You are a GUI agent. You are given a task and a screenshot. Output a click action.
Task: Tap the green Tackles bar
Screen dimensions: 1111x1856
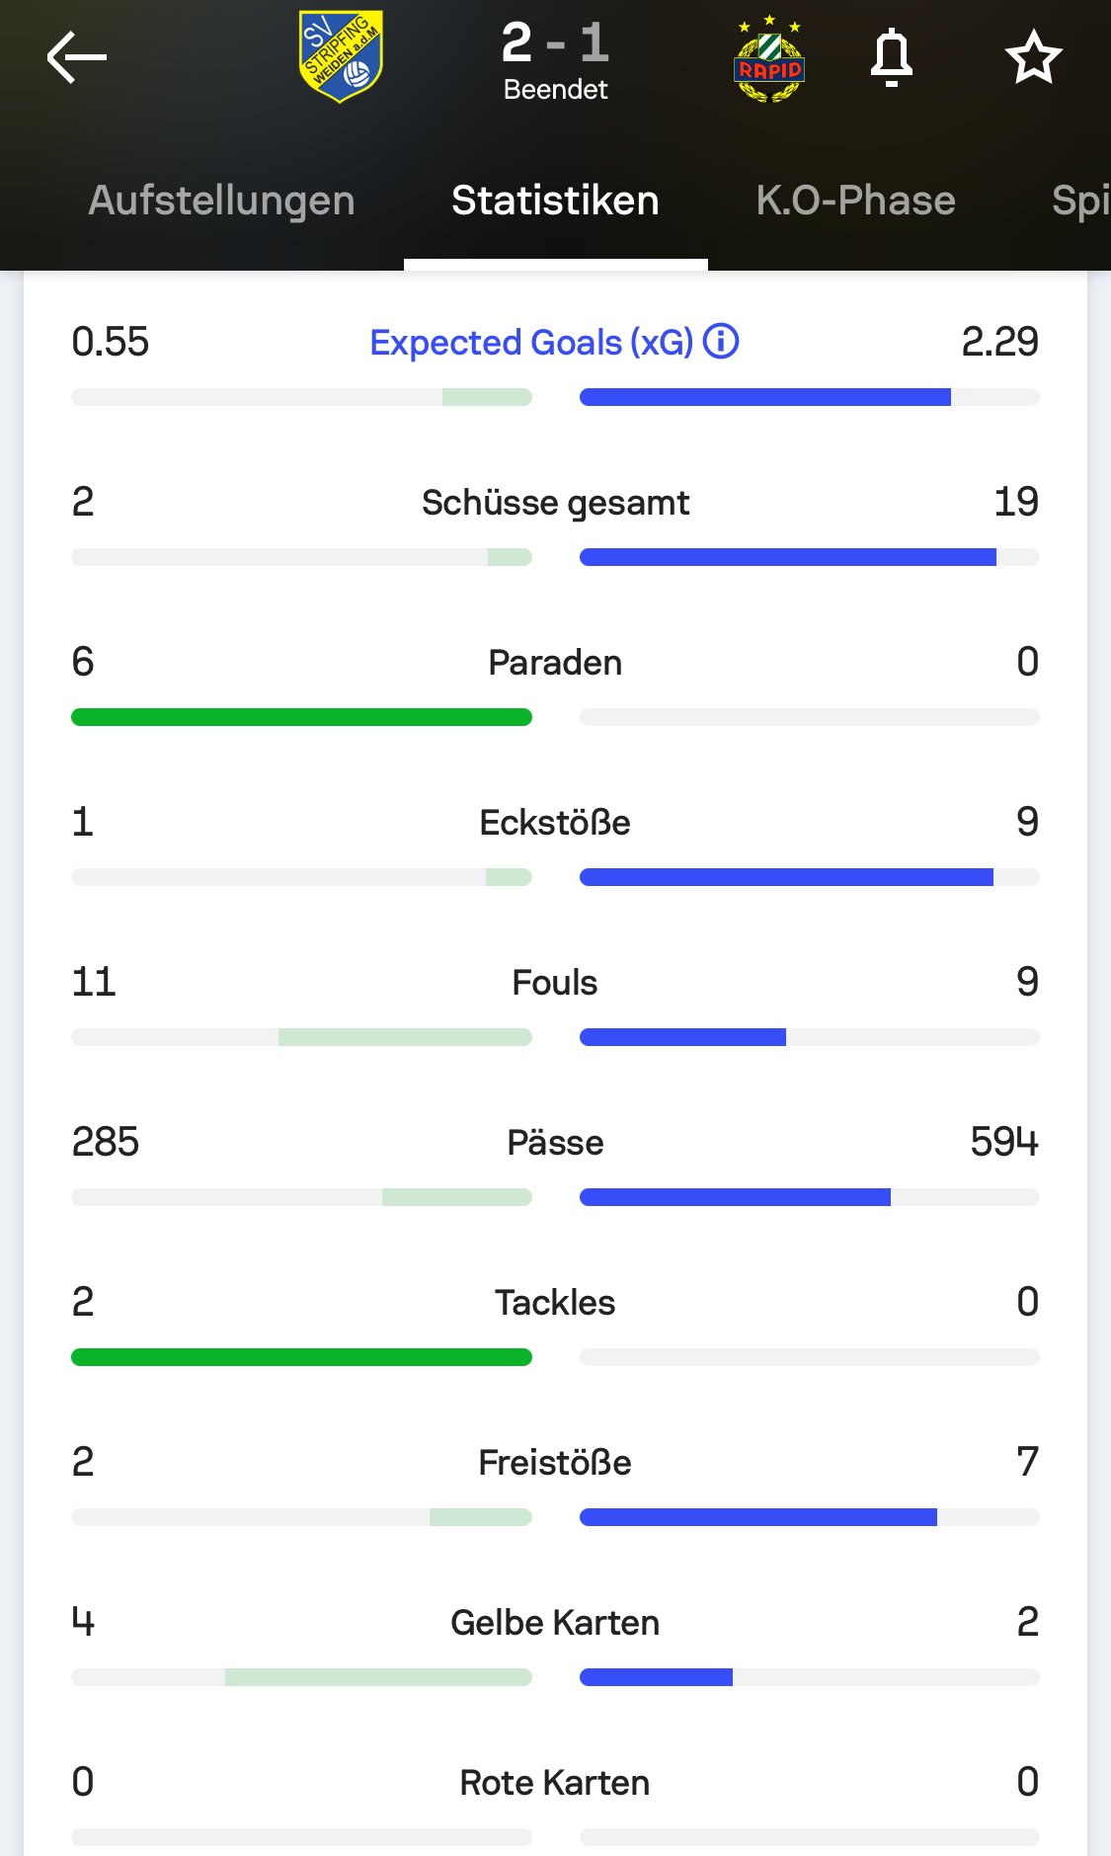(x=301, y=1357)
